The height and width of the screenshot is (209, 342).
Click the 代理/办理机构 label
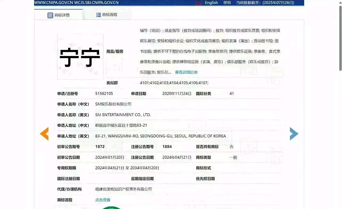69,189
